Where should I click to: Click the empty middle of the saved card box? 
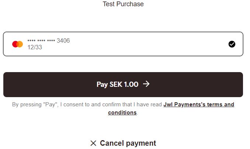pos(147,44)
